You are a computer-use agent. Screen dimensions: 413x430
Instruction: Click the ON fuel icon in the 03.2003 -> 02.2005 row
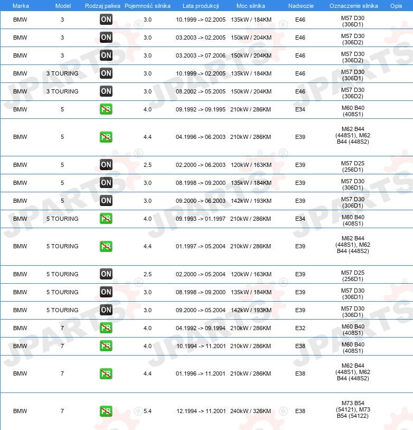coord(106,38)
